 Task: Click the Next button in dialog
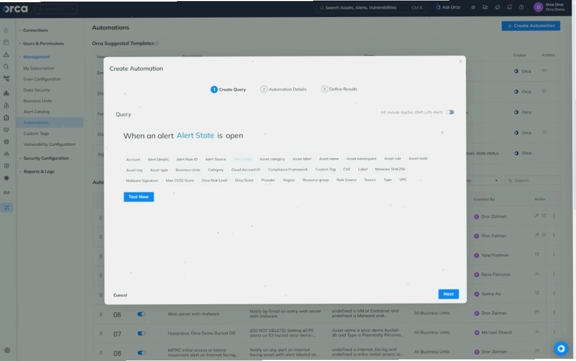[448, 294]
